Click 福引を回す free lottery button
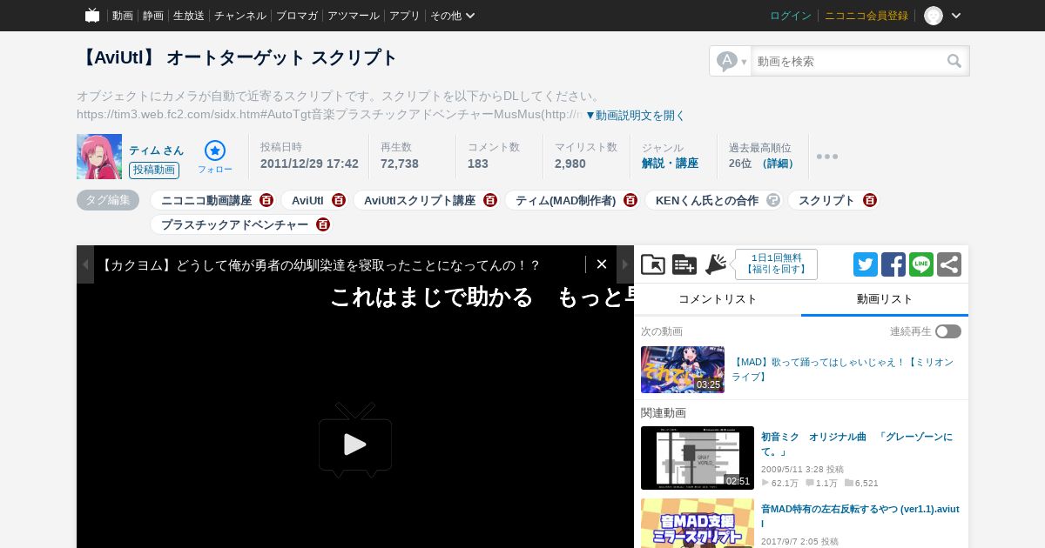The image size is (1045, 548). click(776, 264)
